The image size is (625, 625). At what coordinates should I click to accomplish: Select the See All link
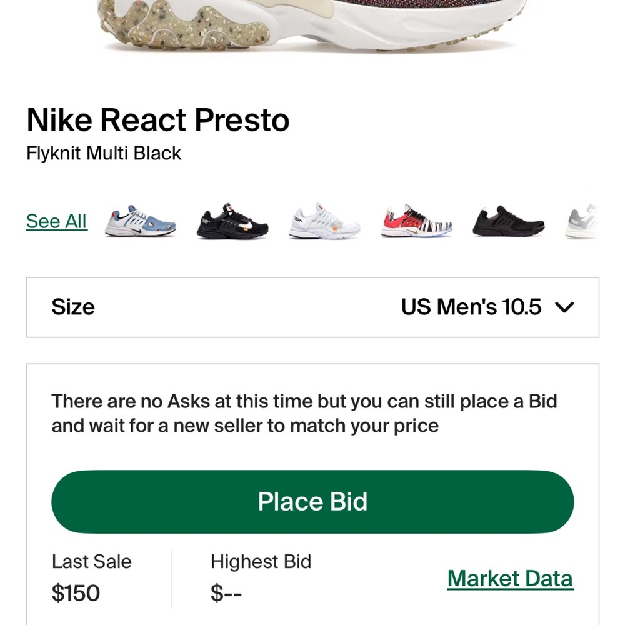pos(56,221)
